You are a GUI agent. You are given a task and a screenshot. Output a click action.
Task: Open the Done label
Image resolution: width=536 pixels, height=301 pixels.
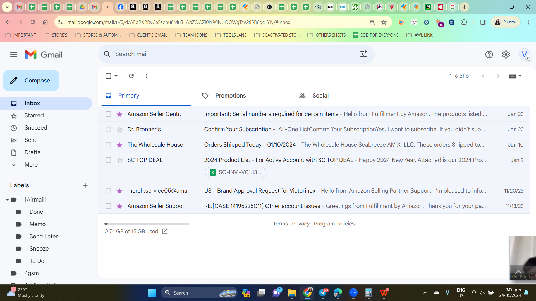[x=36, y=212]
